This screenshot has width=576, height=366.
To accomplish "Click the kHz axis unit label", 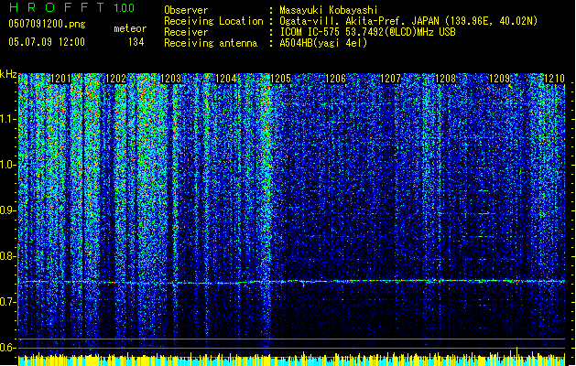I will click(x=8, y=74).
